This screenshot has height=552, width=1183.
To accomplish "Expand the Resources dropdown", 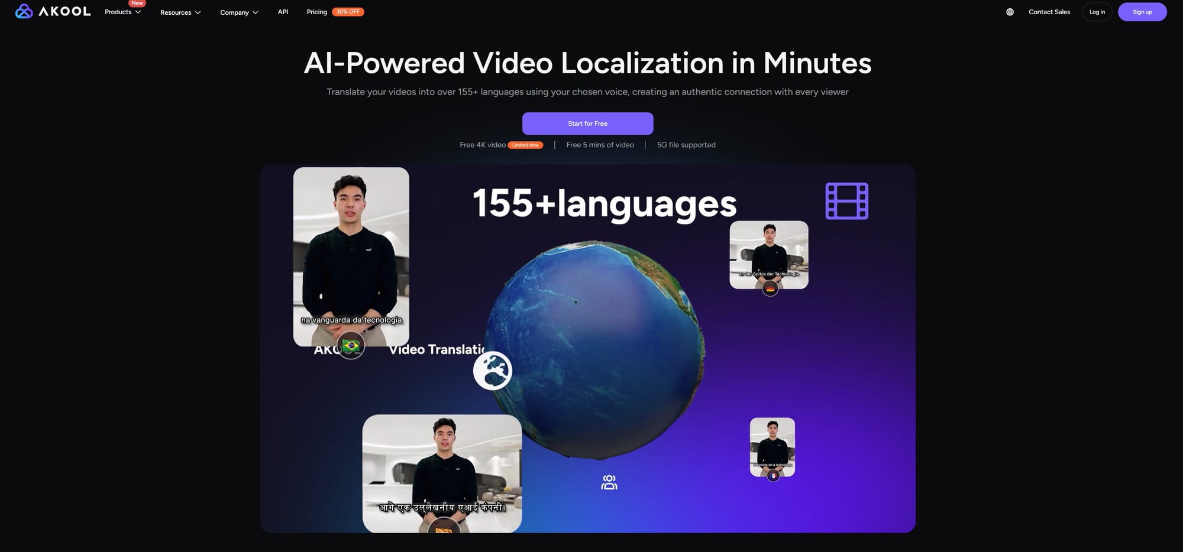I will click(x=180, y=12).
